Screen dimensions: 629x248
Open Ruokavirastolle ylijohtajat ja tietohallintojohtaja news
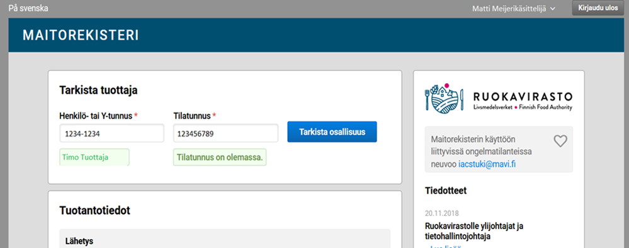point(473,231)
